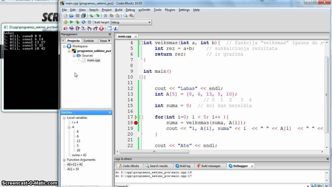The height and width of the screenshot is (187, 332).
Task: Collapse the Workspace tree node
Action: point(64,46)
